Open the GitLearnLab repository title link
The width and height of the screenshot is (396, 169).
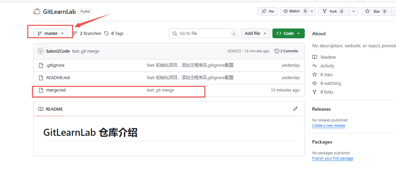tap(59, 11)
